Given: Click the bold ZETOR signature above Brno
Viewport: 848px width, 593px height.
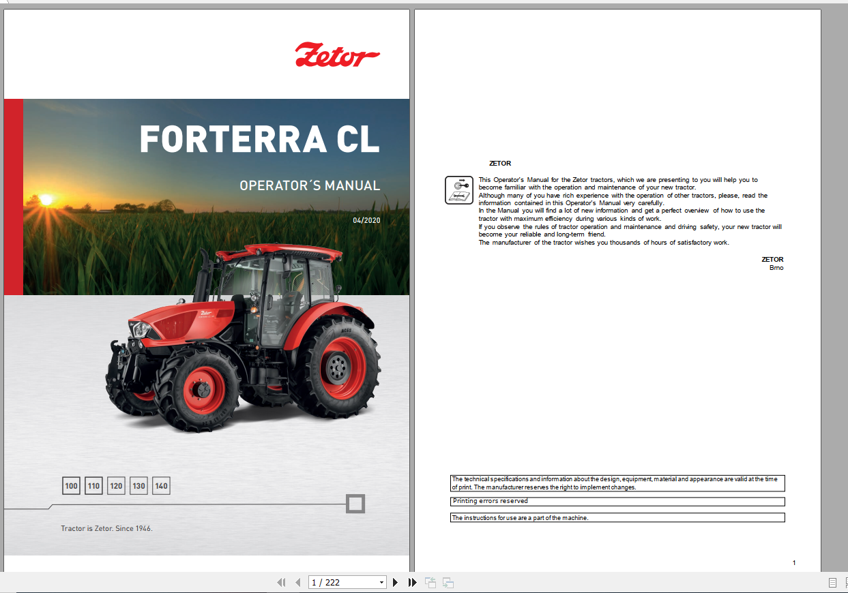Looking at the screenshot, I should point(772,260).
